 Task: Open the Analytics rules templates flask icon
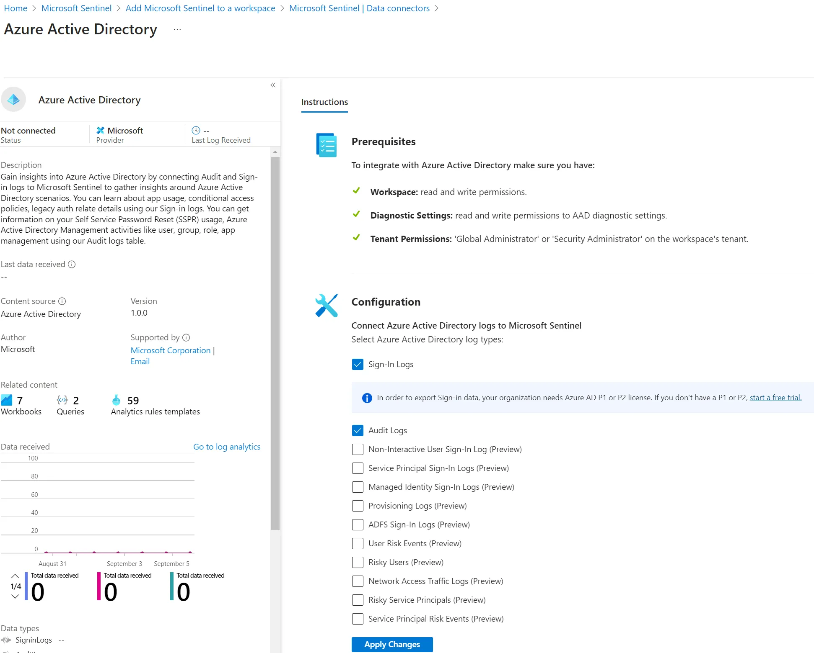[x=117, y=400]
